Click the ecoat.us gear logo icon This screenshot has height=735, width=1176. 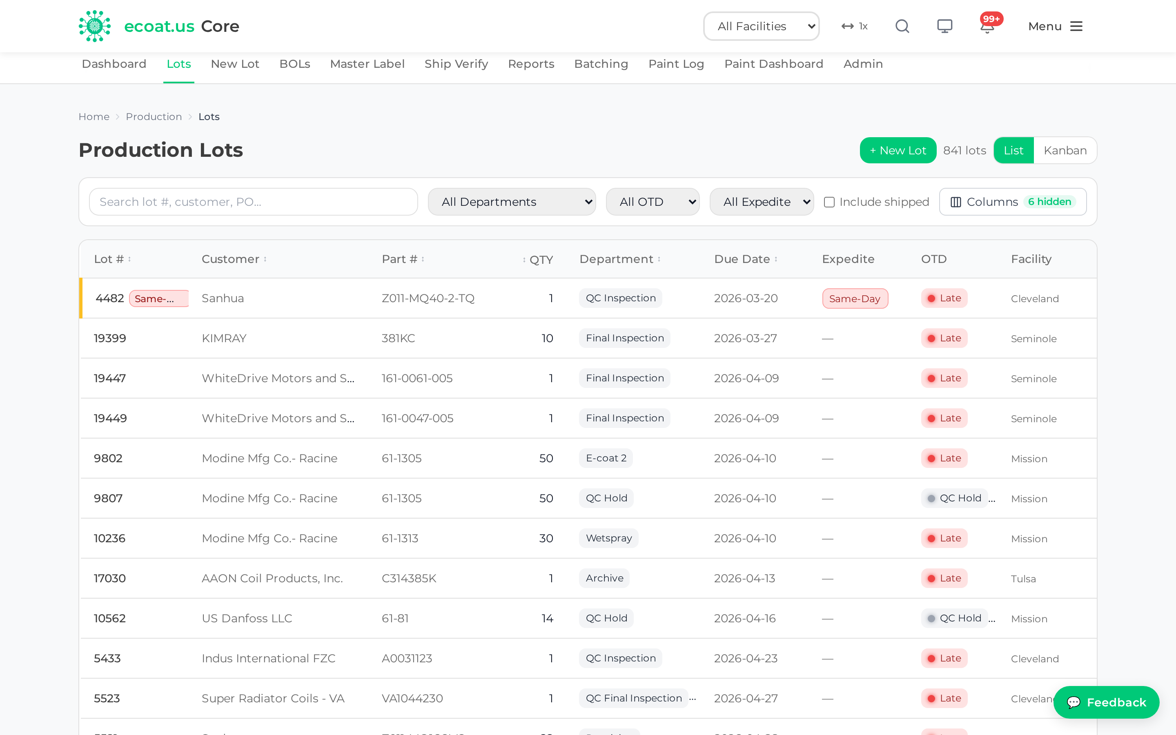tap(95, 26)
